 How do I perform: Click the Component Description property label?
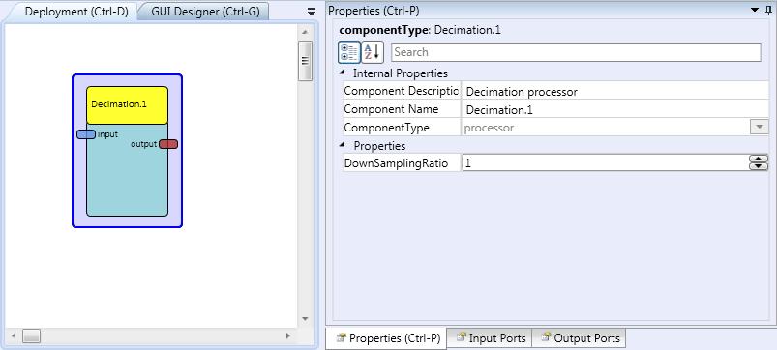point(402,91)
